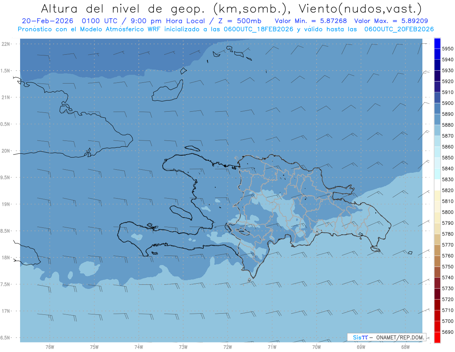This screenshot has width=455, height=352.
Task: Click the '75W' longitude label
Action: (x=94, y=347)
